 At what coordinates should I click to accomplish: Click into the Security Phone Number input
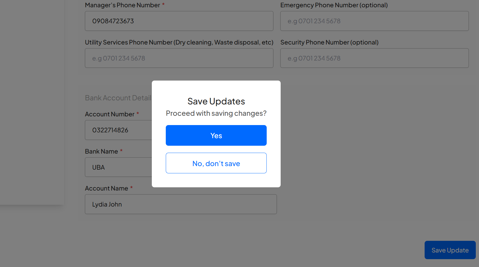[374, 58]
